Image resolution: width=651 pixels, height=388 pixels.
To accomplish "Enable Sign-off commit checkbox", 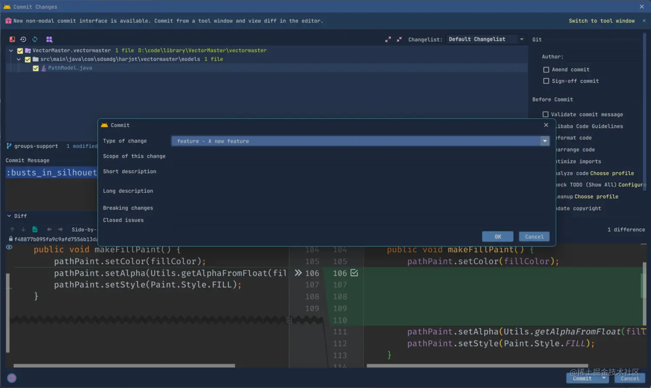I will [546, 81].
